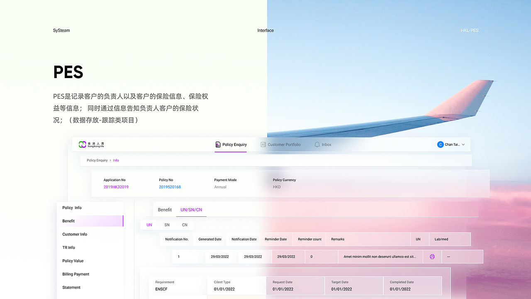Open Customer Info in sidebar

tap(90, 234)
